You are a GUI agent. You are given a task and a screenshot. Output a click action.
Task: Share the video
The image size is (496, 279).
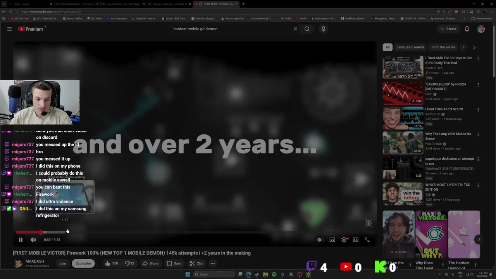[150, 263]
